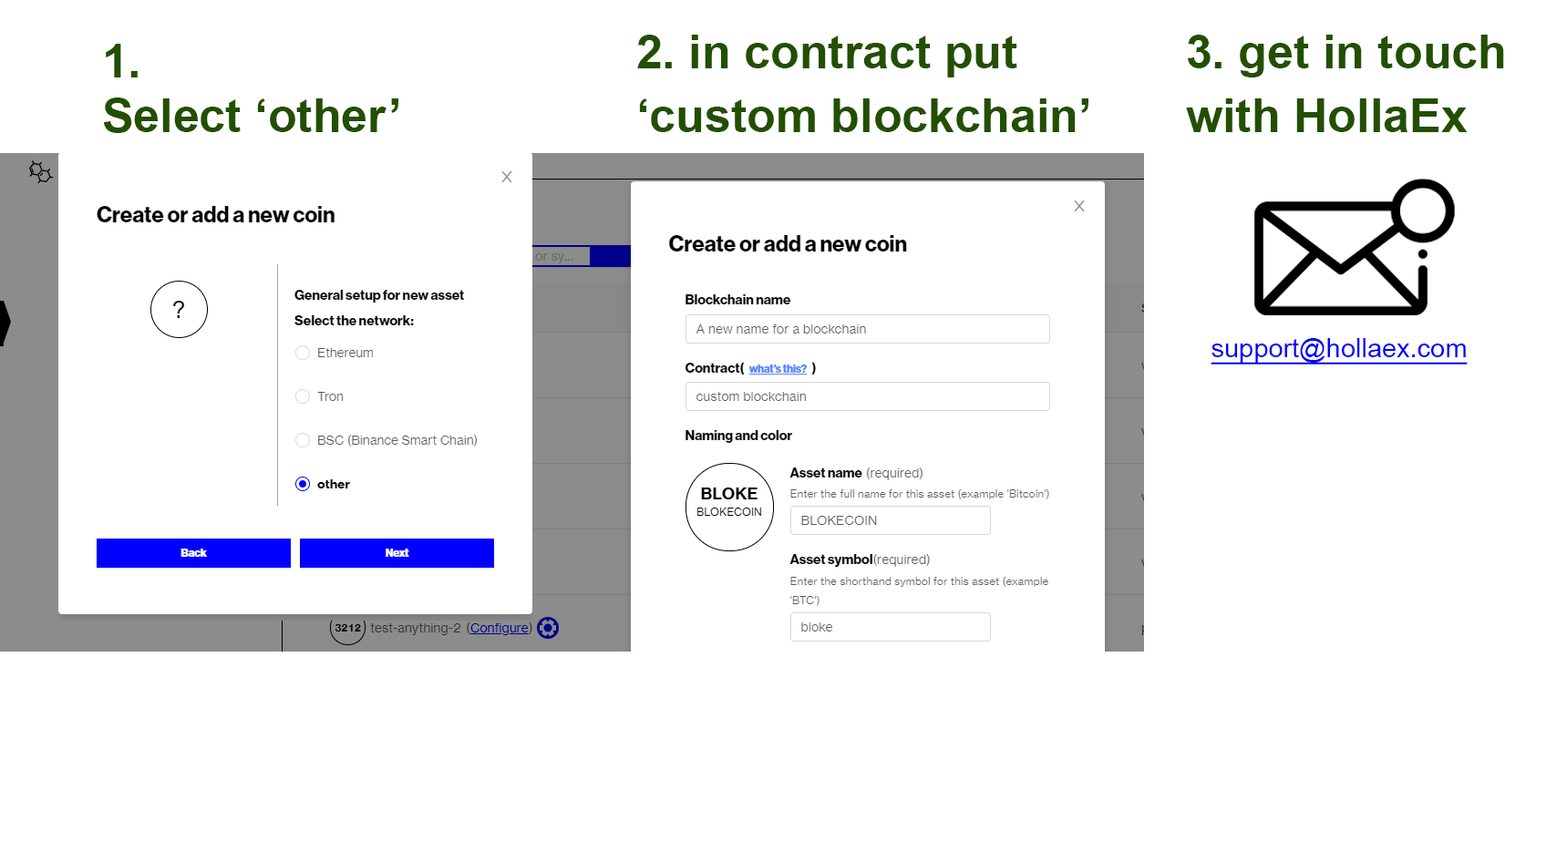Select the 'other' network radio button
Viewport: 1567px width, 842px height.
tap(303, 484)
